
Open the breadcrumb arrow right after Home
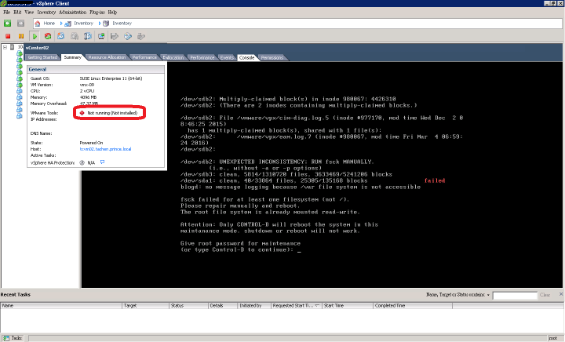pyautogui.click(x=61, y=24)
